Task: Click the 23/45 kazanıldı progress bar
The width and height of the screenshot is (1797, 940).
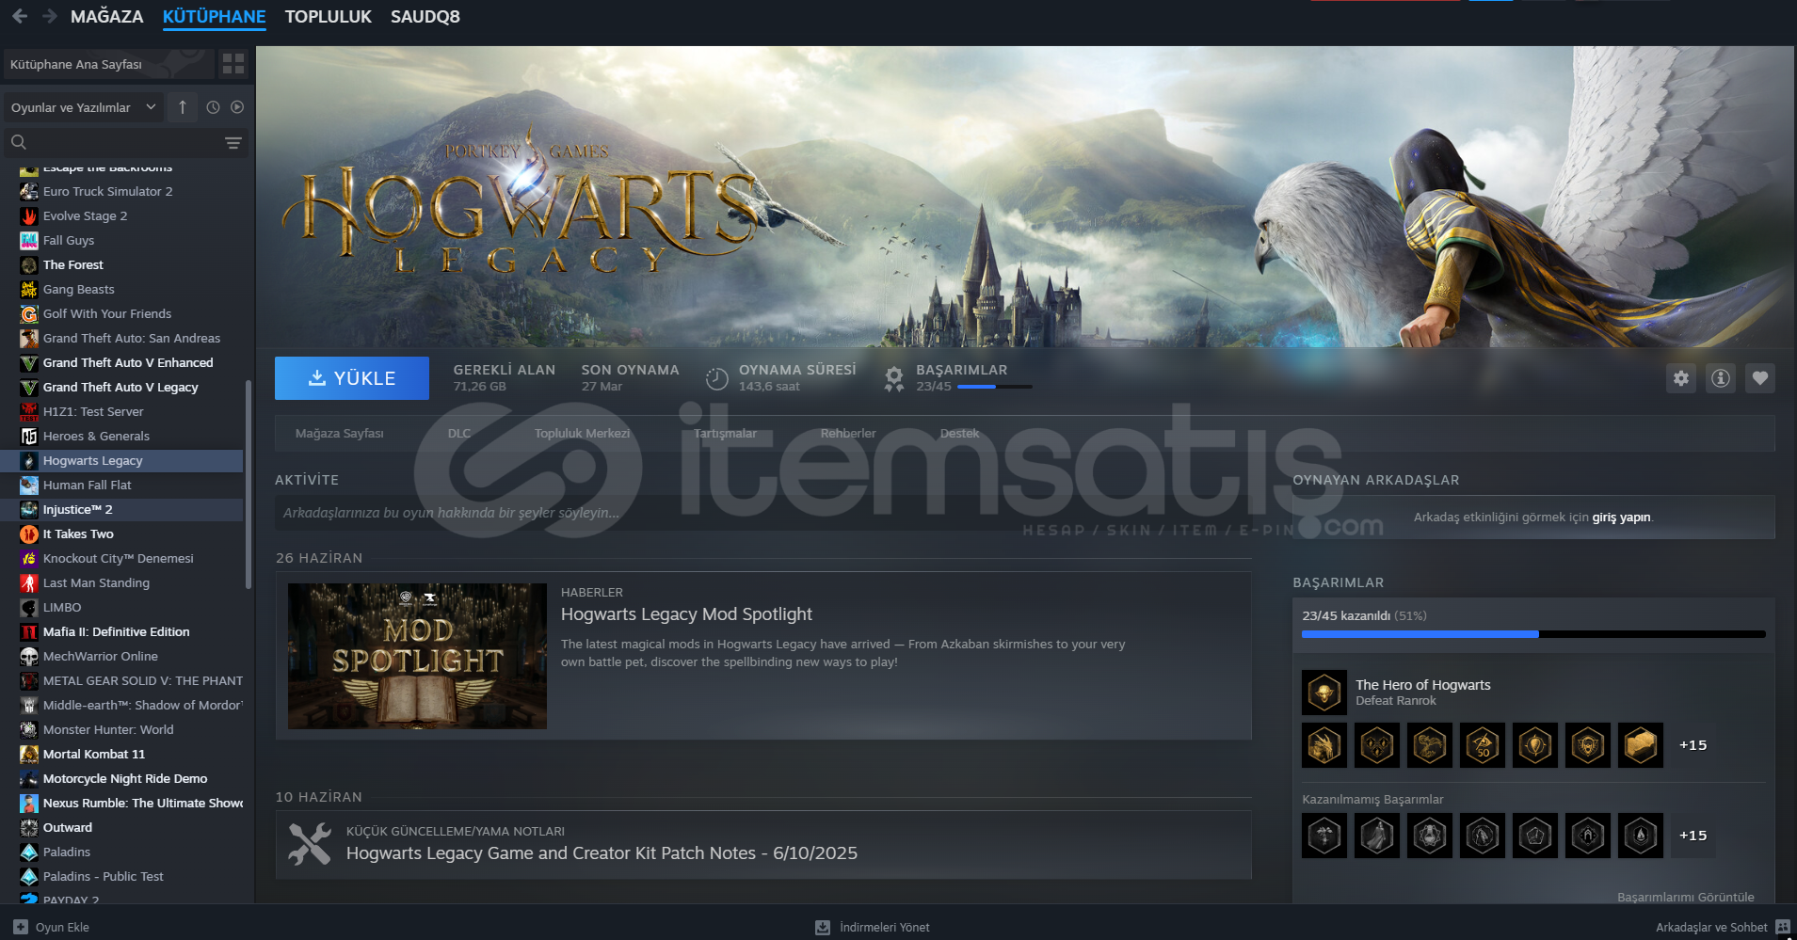Action: click(1533, 634)
